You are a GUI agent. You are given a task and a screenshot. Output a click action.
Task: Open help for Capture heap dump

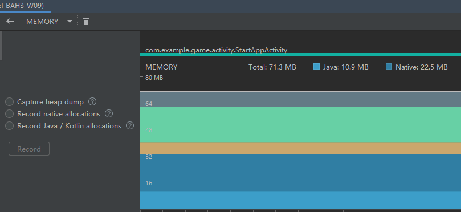pyautogui.click(x=92, y=102)
